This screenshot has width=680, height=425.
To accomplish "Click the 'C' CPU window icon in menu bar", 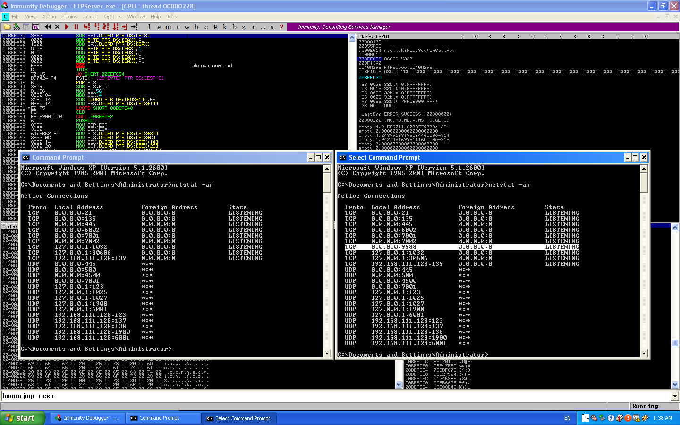I will 5,17.
